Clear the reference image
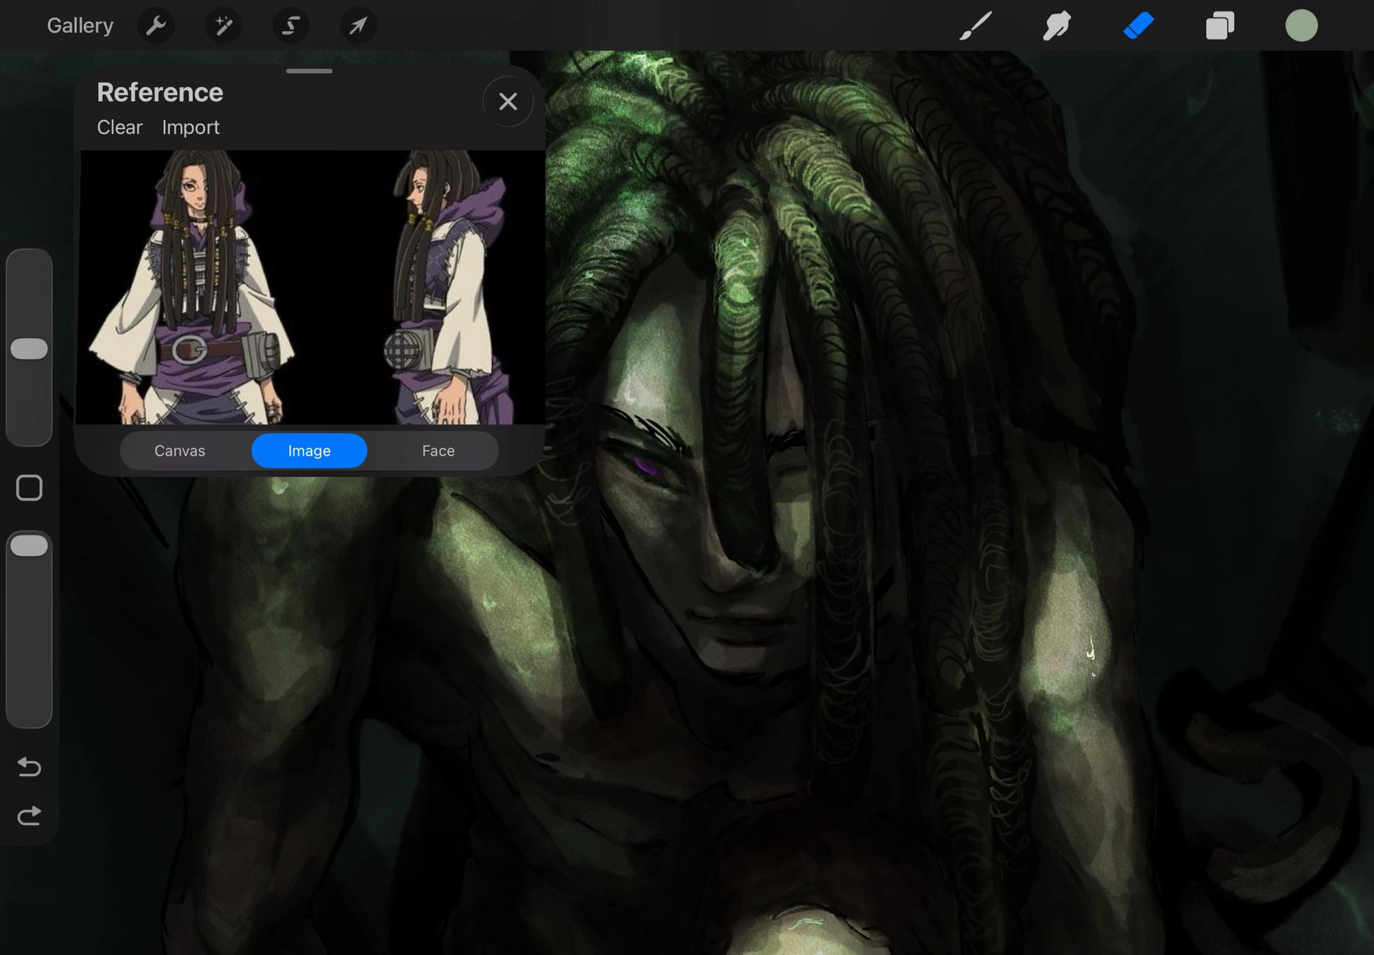The height and width of the screenshot is (955, 1374). (119, 127)
